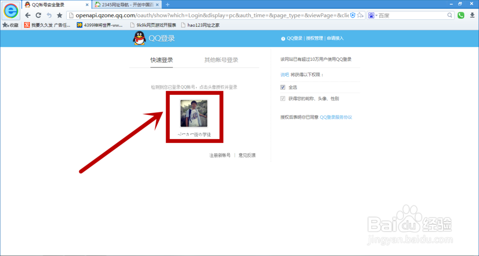The image size is (479, 256).
Task: Toggle the 全选 checkbox
Action: click(283, 87)
